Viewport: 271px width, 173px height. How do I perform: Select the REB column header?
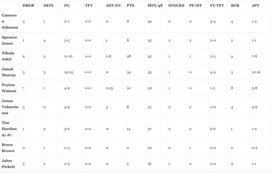coord(235,5)
